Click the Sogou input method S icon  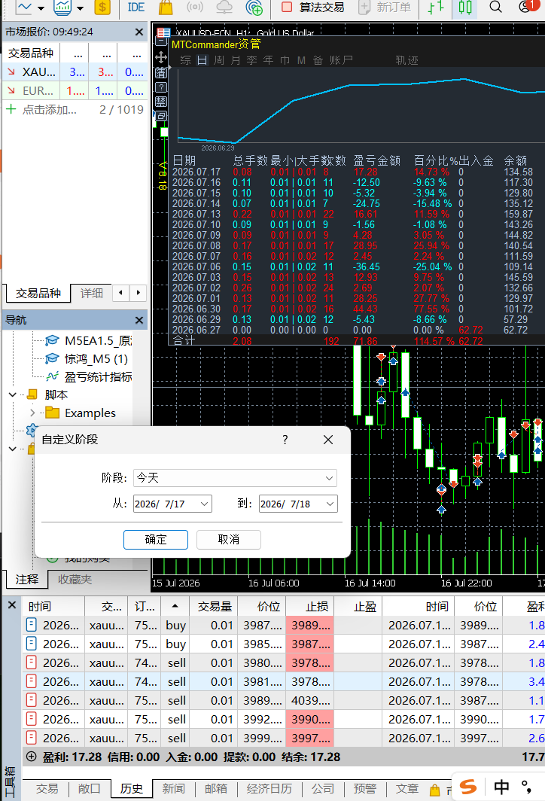click(x=467, y=787)
